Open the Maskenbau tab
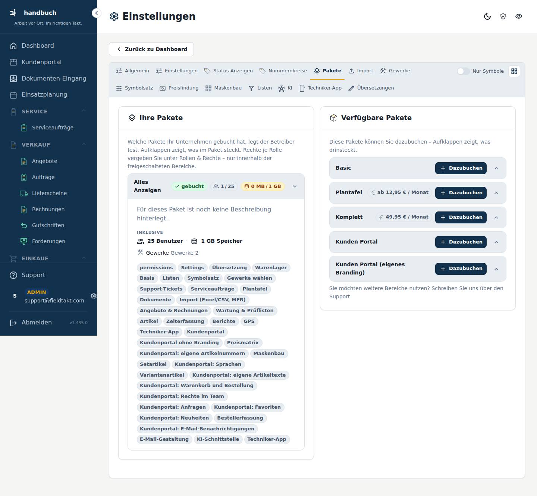 [x=224, y=88]
